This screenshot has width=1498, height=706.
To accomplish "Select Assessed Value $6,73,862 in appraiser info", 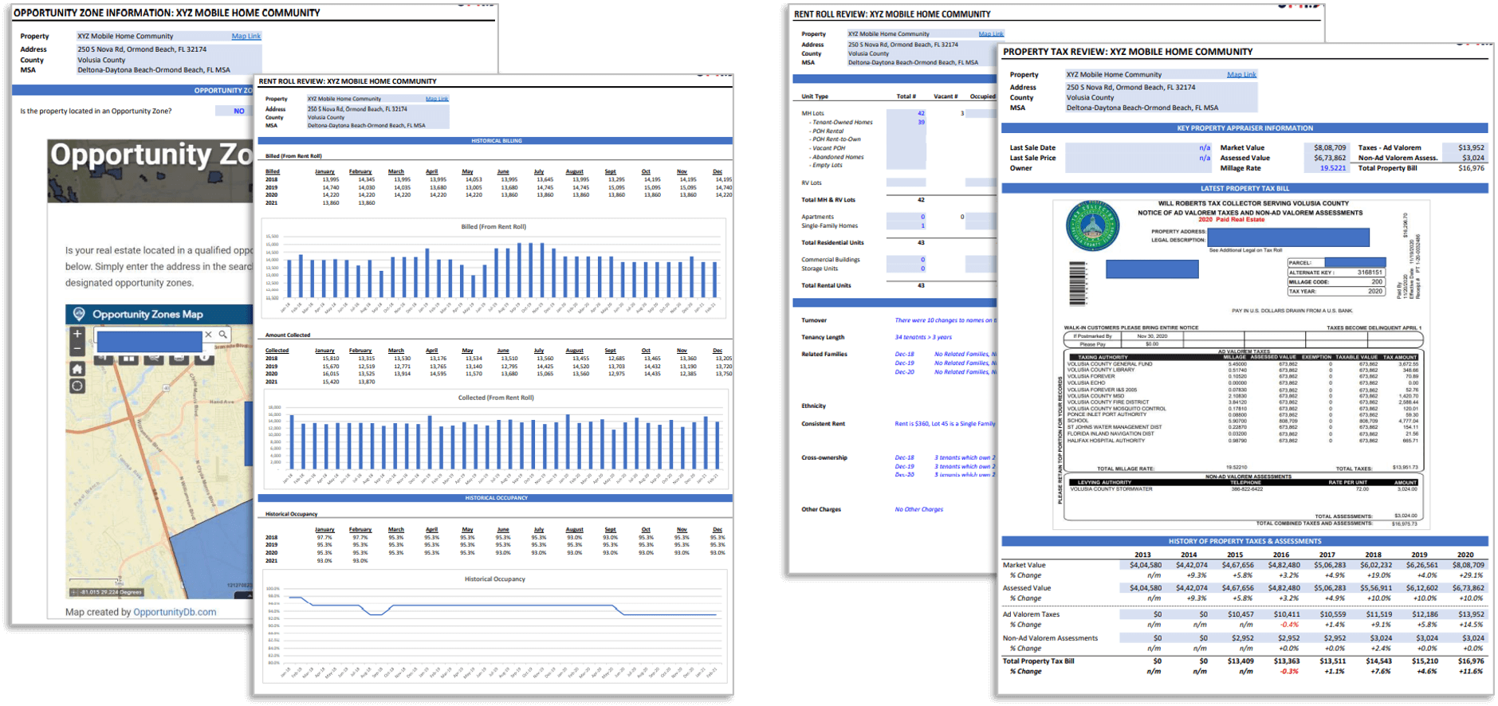I will click(1328, 158).
